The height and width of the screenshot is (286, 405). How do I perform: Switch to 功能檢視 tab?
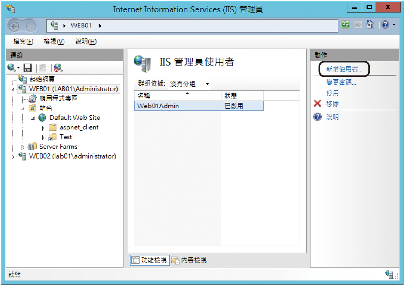pyautogui.click(x=150, y=260)
